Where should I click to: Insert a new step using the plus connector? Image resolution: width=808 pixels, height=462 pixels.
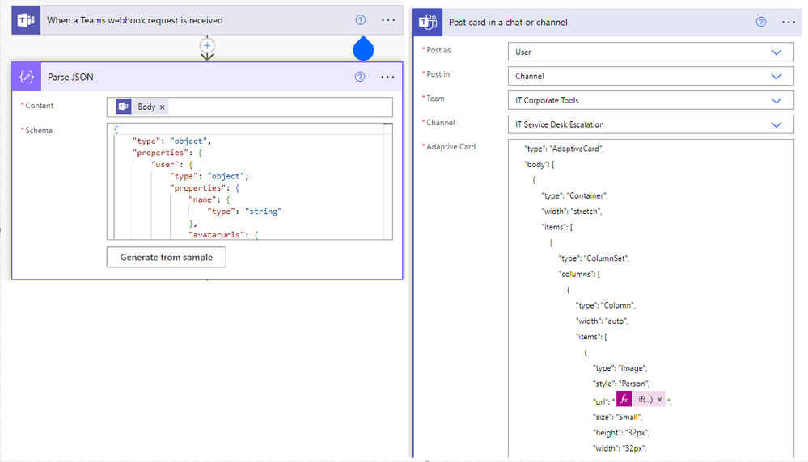(207, 45)
